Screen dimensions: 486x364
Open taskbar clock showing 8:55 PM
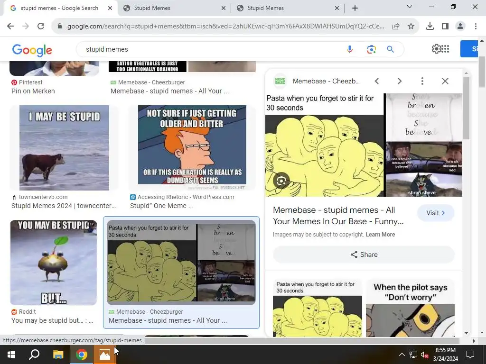445,355
